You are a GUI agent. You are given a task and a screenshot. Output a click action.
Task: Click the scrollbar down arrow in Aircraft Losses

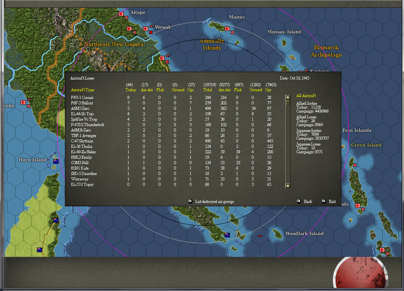(288, 186)
